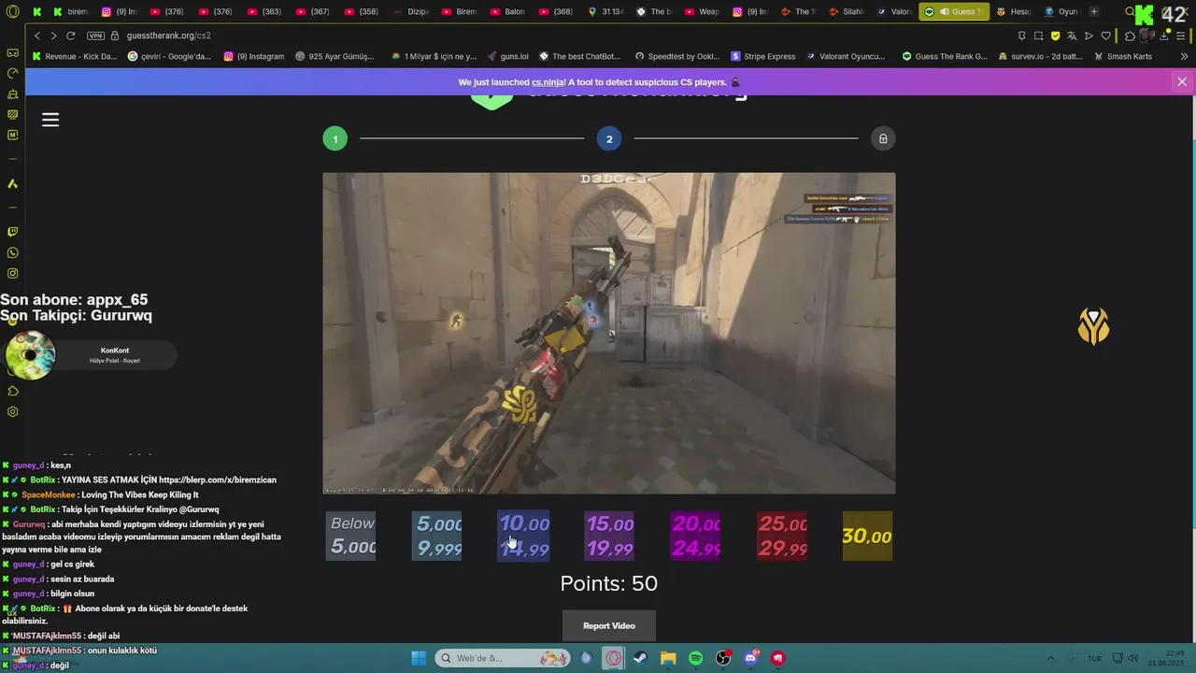Click the guesstherank.org/cs2 address field

pyautogui.click(x=169, y=36)
